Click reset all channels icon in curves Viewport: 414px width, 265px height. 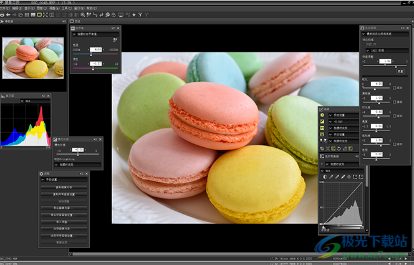point(361,177)
